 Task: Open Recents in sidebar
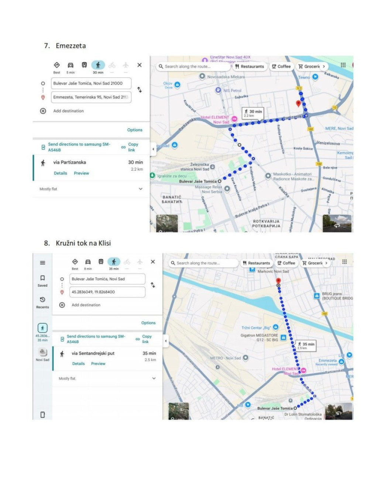tap(42, 302)
